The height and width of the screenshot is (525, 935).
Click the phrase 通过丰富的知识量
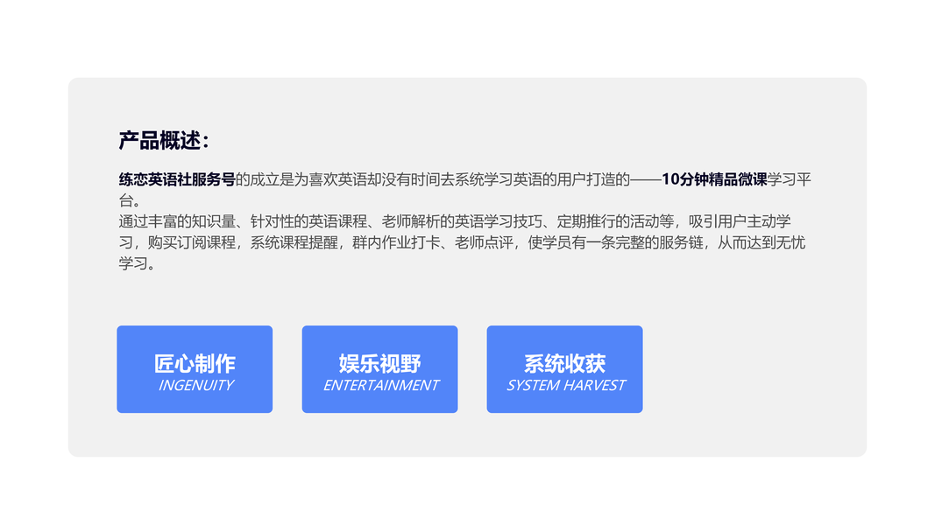click(177, 222)
